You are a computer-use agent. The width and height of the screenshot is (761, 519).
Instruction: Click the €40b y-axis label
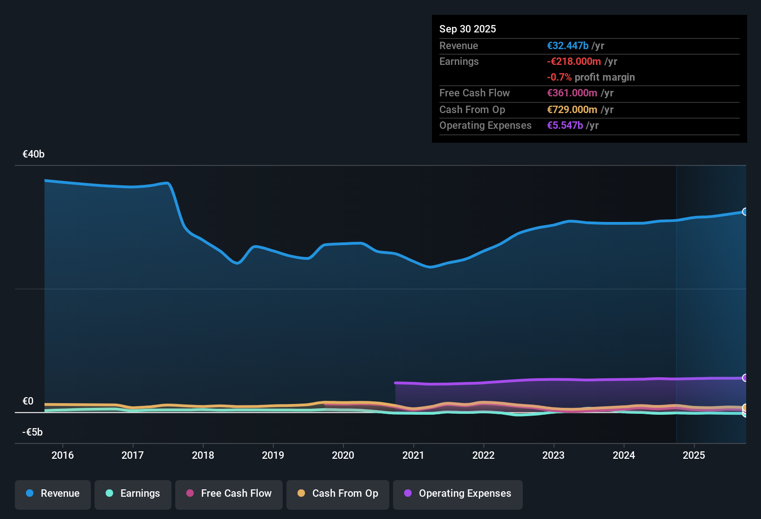click(33, 154)
